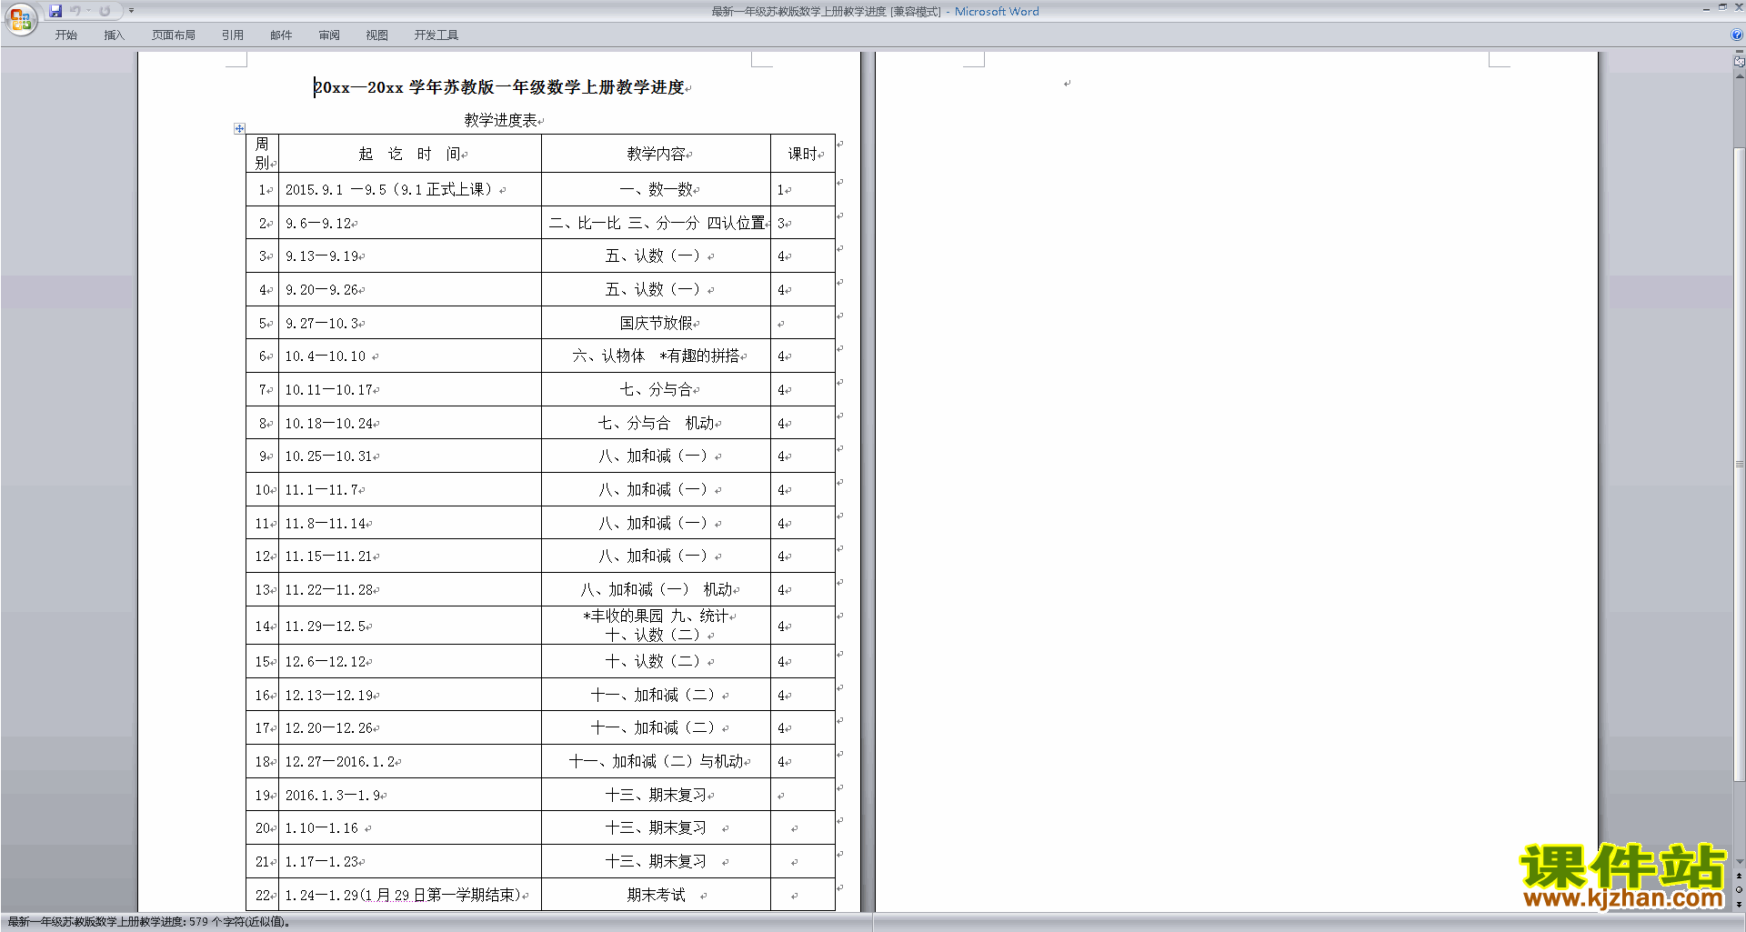
Task: Open the 审阅 ribbon tab
Action: [329, 35]
